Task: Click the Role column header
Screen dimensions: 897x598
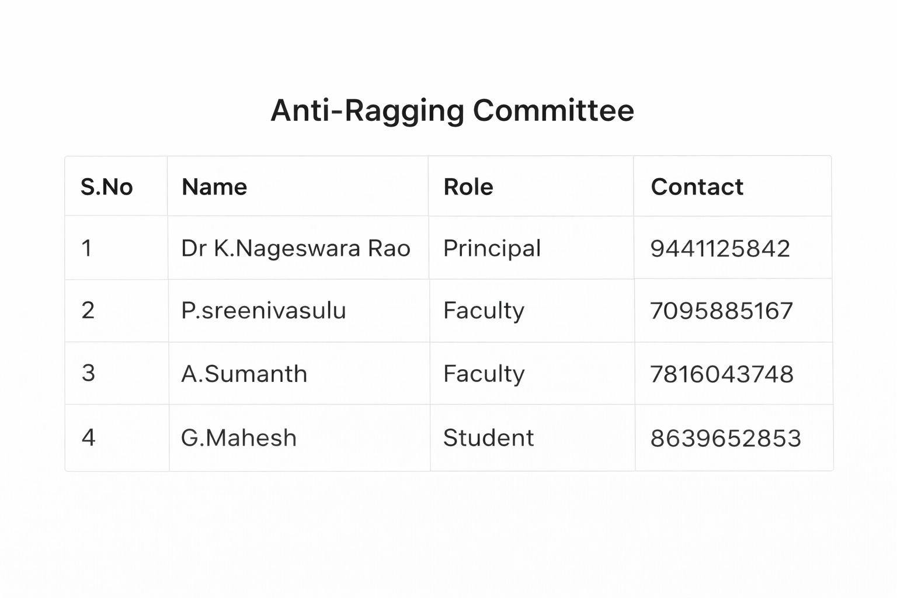Action: pos(468,187)
